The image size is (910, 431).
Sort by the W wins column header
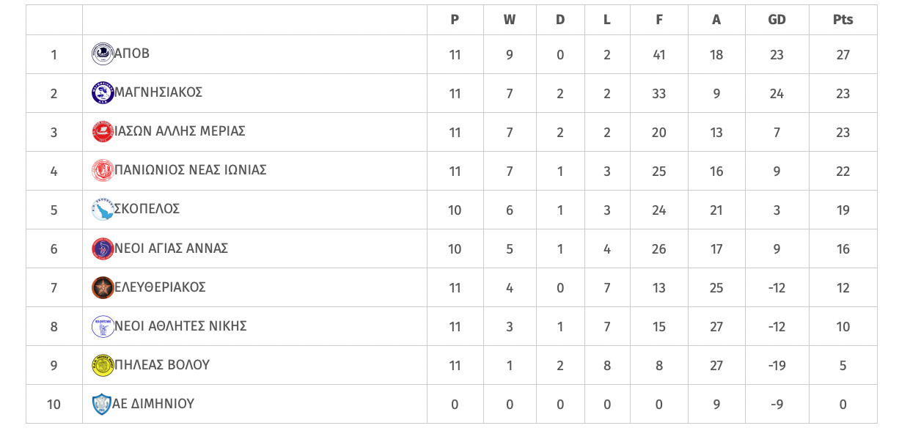point(510,20)
